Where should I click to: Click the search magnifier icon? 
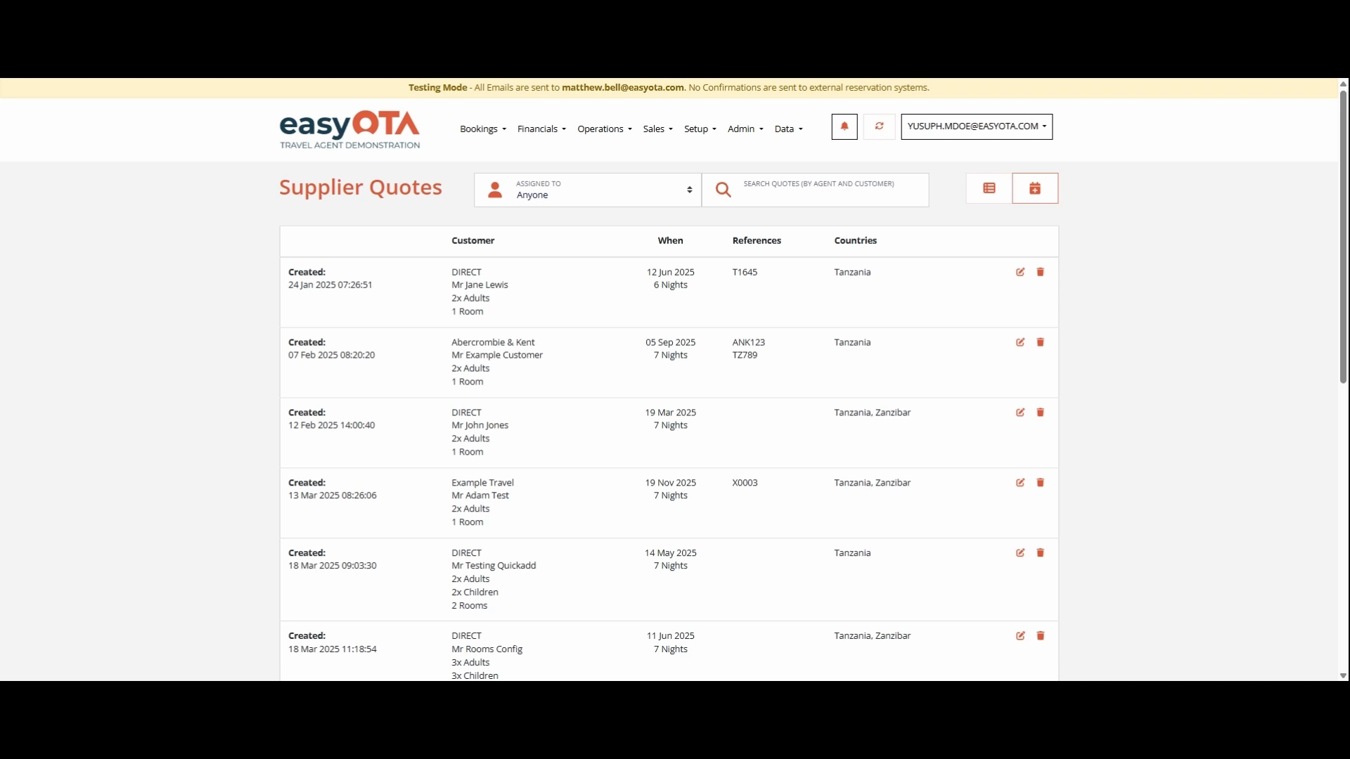[x=723, y=190]
